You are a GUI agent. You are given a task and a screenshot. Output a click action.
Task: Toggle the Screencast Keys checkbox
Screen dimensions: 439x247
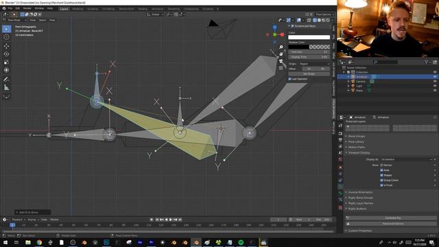pos(293,26)
